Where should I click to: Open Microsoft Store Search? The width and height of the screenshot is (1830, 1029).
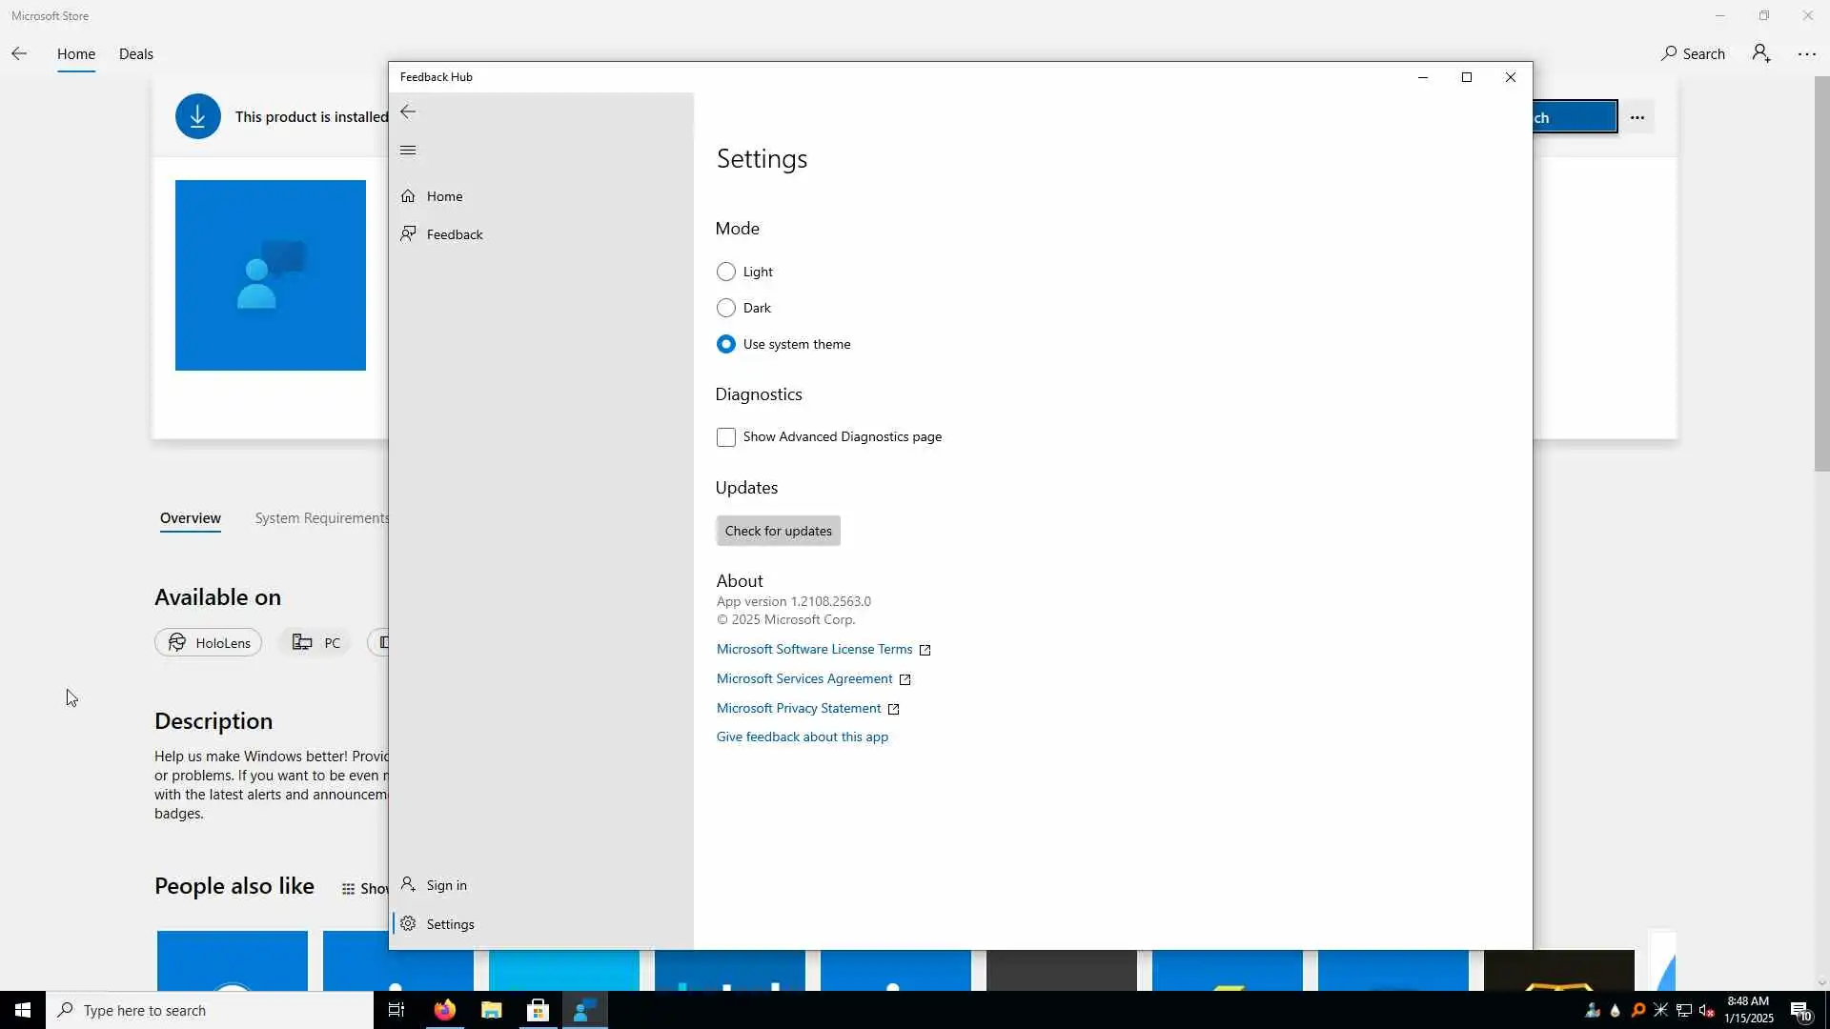(x=1693, y=53)
